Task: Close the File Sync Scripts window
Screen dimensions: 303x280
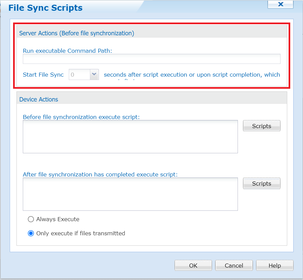Action: [280, 4]
